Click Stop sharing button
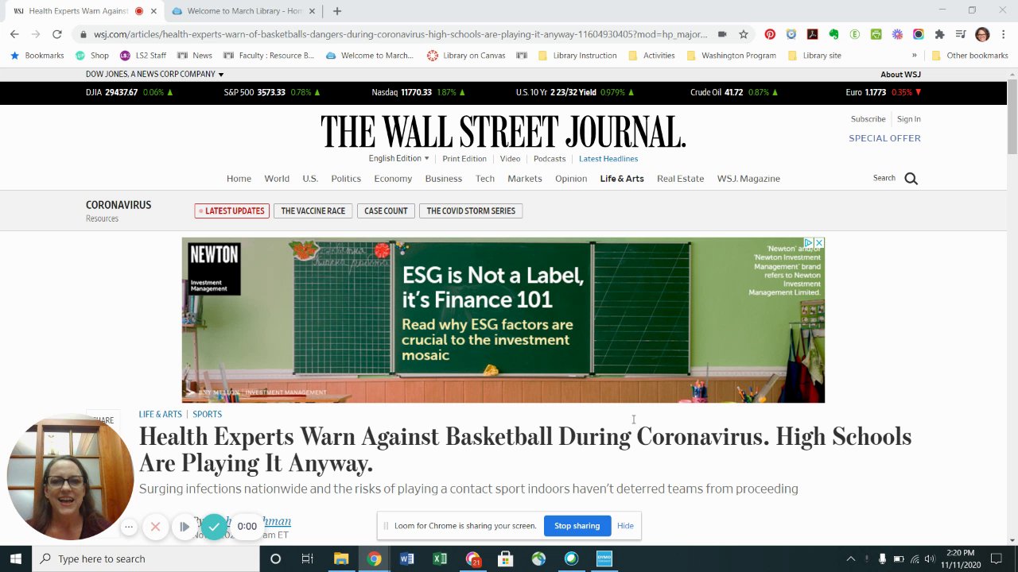Image resolution: width=1018 pixels, height=572 pixels. click(x=577, y=526)
